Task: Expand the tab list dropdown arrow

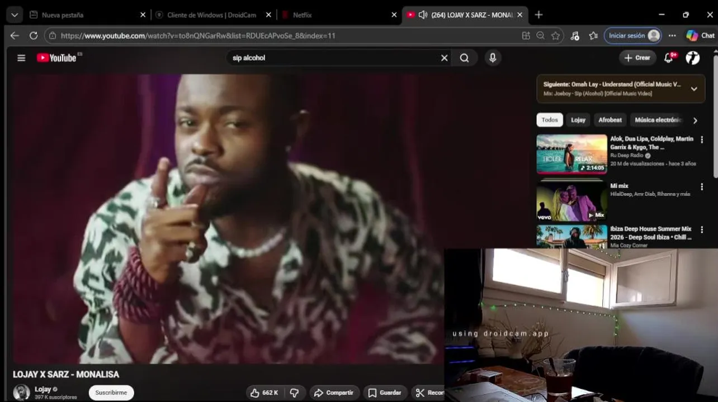Action: coord(15,15)
